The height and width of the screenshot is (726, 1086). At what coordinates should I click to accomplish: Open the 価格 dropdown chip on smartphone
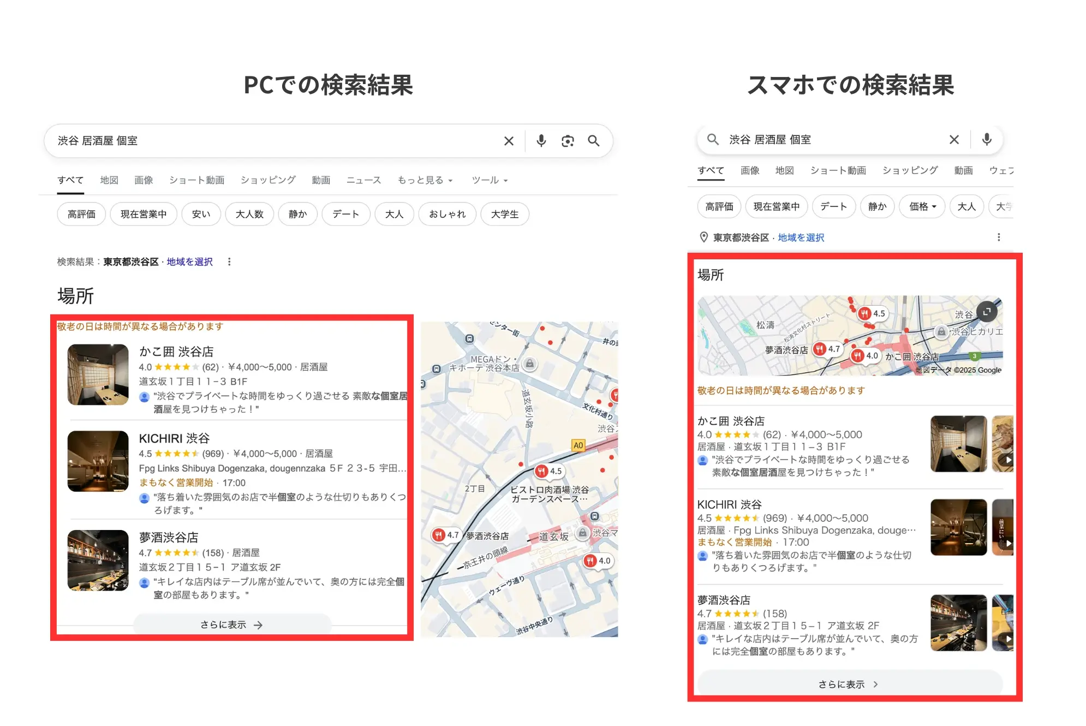922,206
